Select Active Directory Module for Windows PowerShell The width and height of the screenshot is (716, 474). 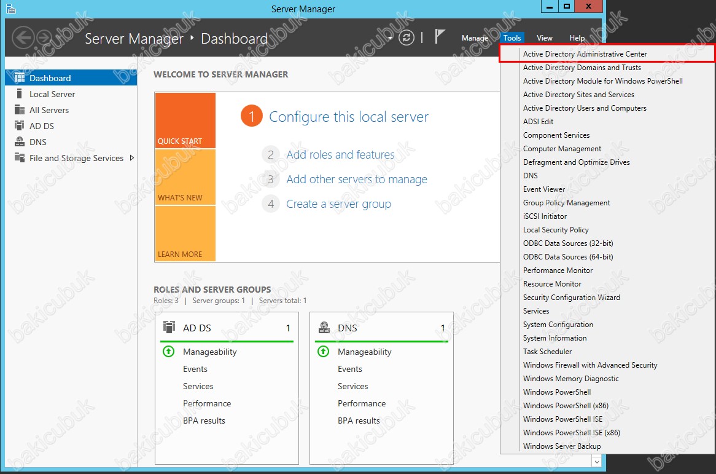coord(607,81)
